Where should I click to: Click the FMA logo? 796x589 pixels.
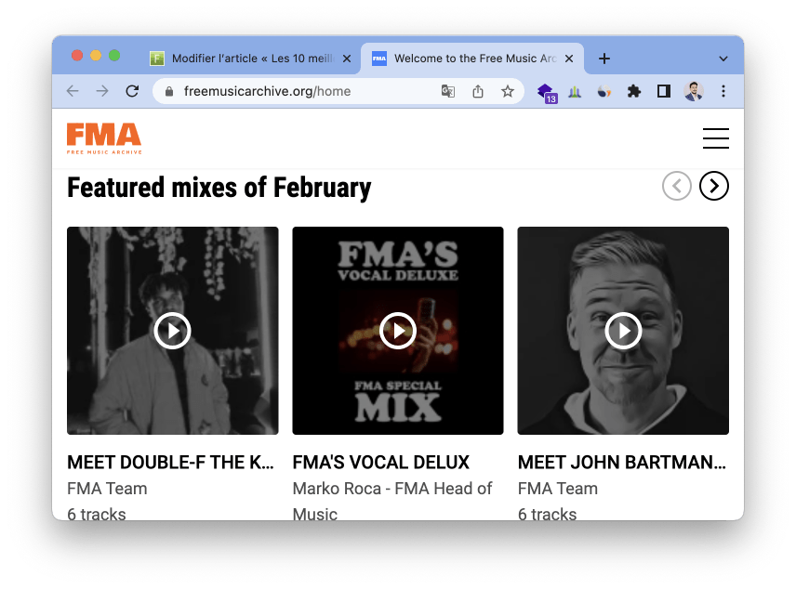tap(104, 138)
